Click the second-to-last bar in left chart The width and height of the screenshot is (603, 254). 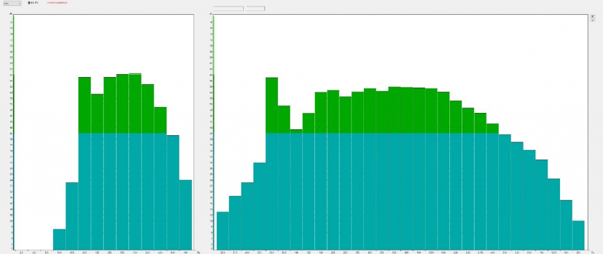pyautogui.click(x=173, y=193)
